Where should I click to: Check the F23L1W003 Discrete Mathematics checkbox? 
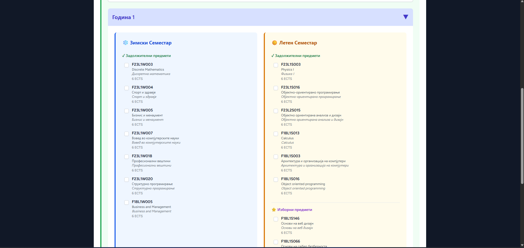[x=127, y=65]
